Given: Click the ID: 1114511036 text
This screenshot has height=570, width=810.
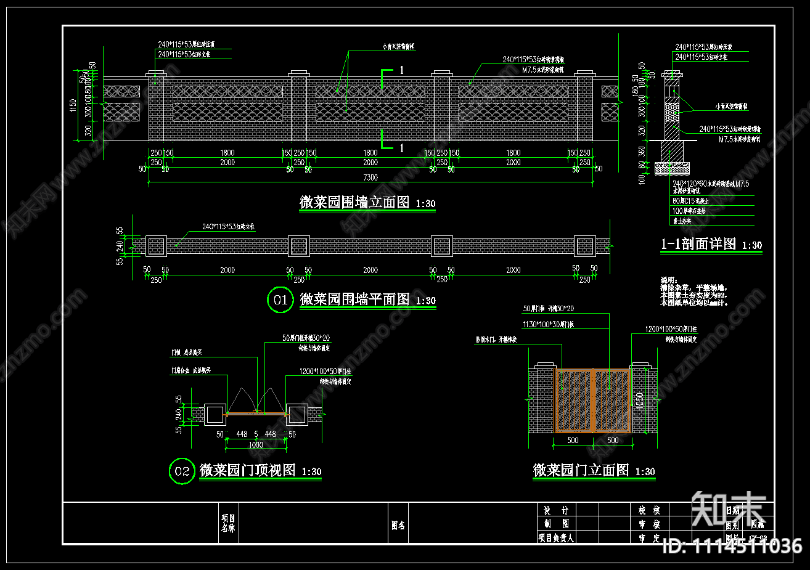Looking at the screenshot, I should (731, 546).
